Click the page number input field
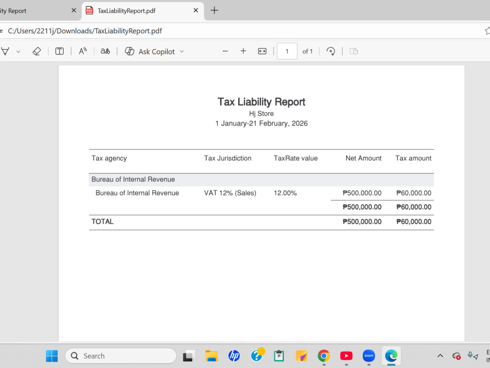 pos(287,52)
